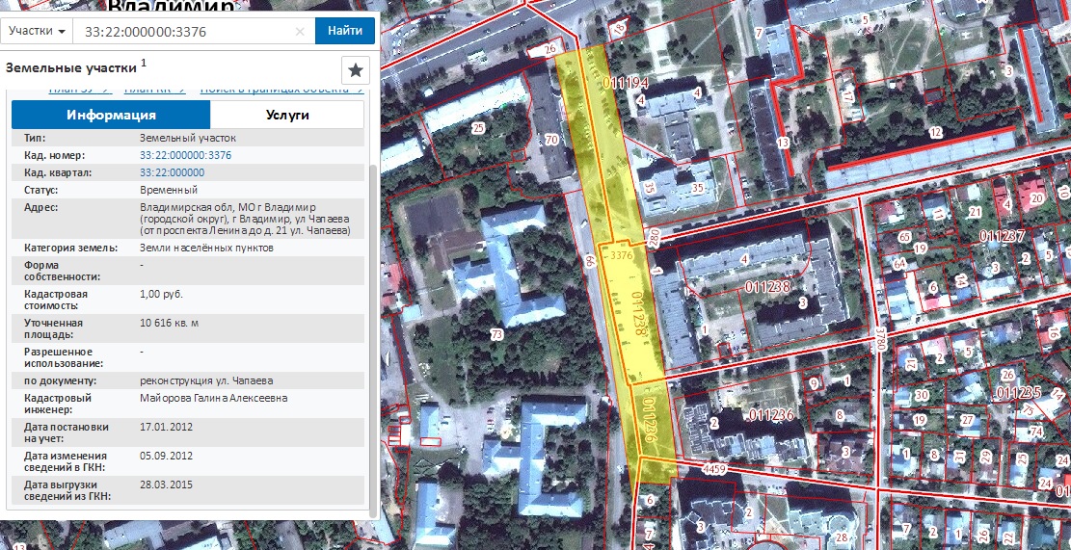Follow the Кад. квартал link 33:22:000000

click(172, 172)
